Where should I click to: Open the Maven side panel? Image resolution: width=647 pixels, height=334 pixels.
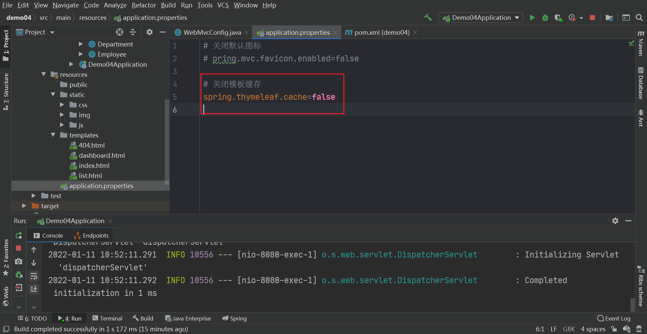point(641,43)
